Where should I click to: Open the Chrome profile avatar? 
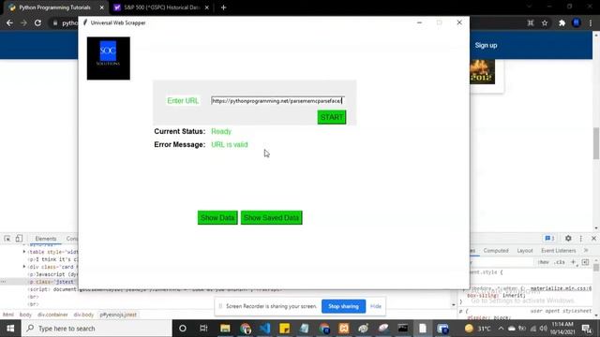[577, 23]
